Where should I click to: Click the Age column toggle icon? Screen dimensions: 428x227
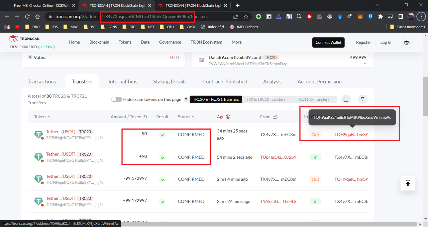pyautogui.click(x=228, y=117)
